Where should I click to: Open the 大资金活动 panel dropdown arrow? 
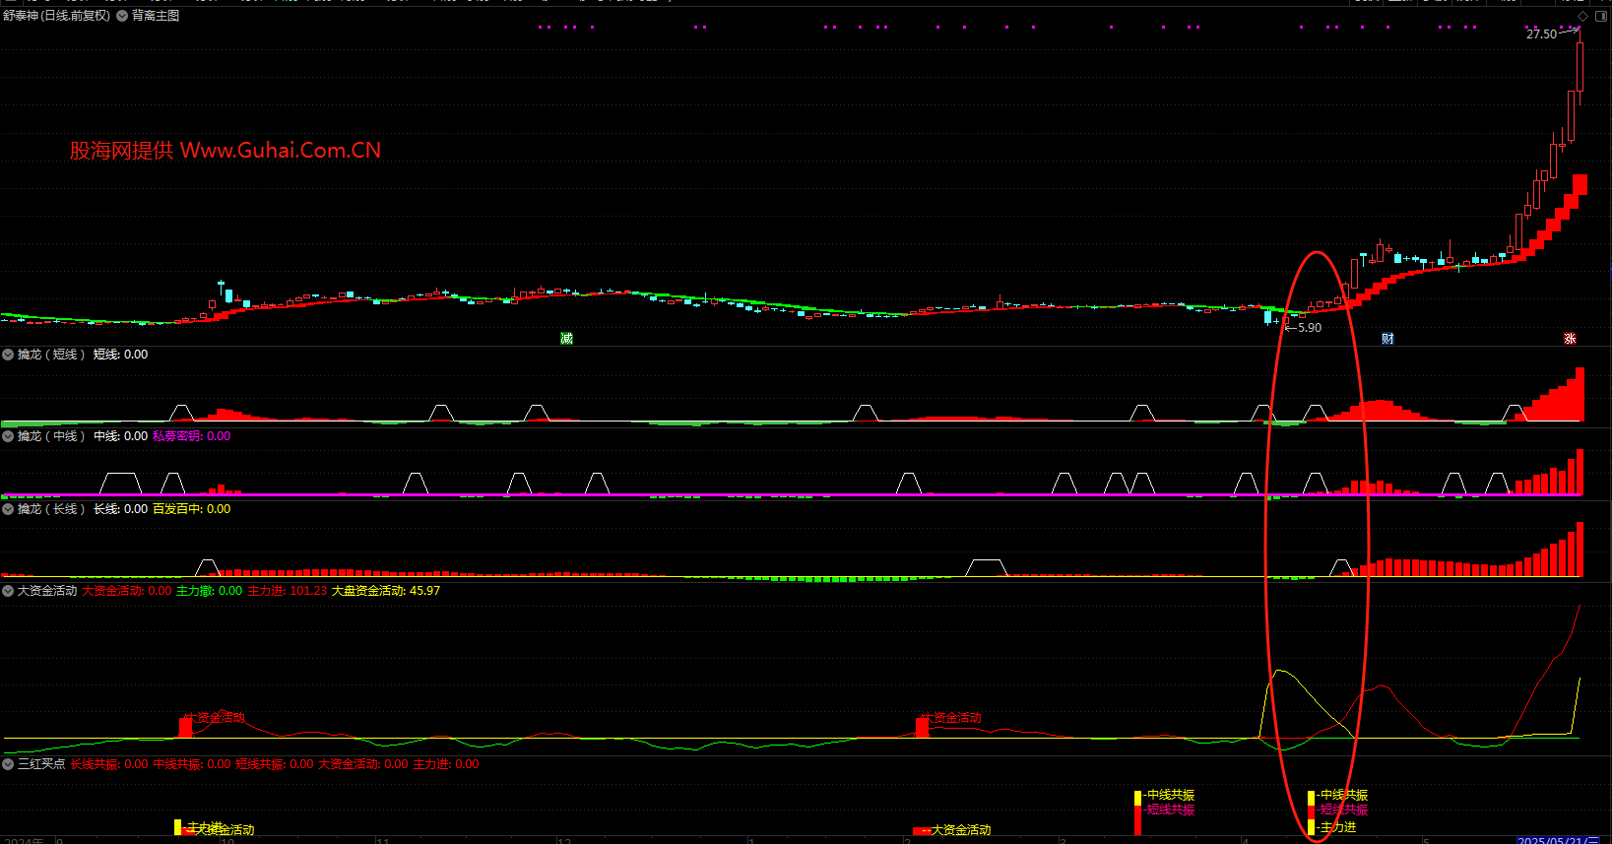click(8, 591)
